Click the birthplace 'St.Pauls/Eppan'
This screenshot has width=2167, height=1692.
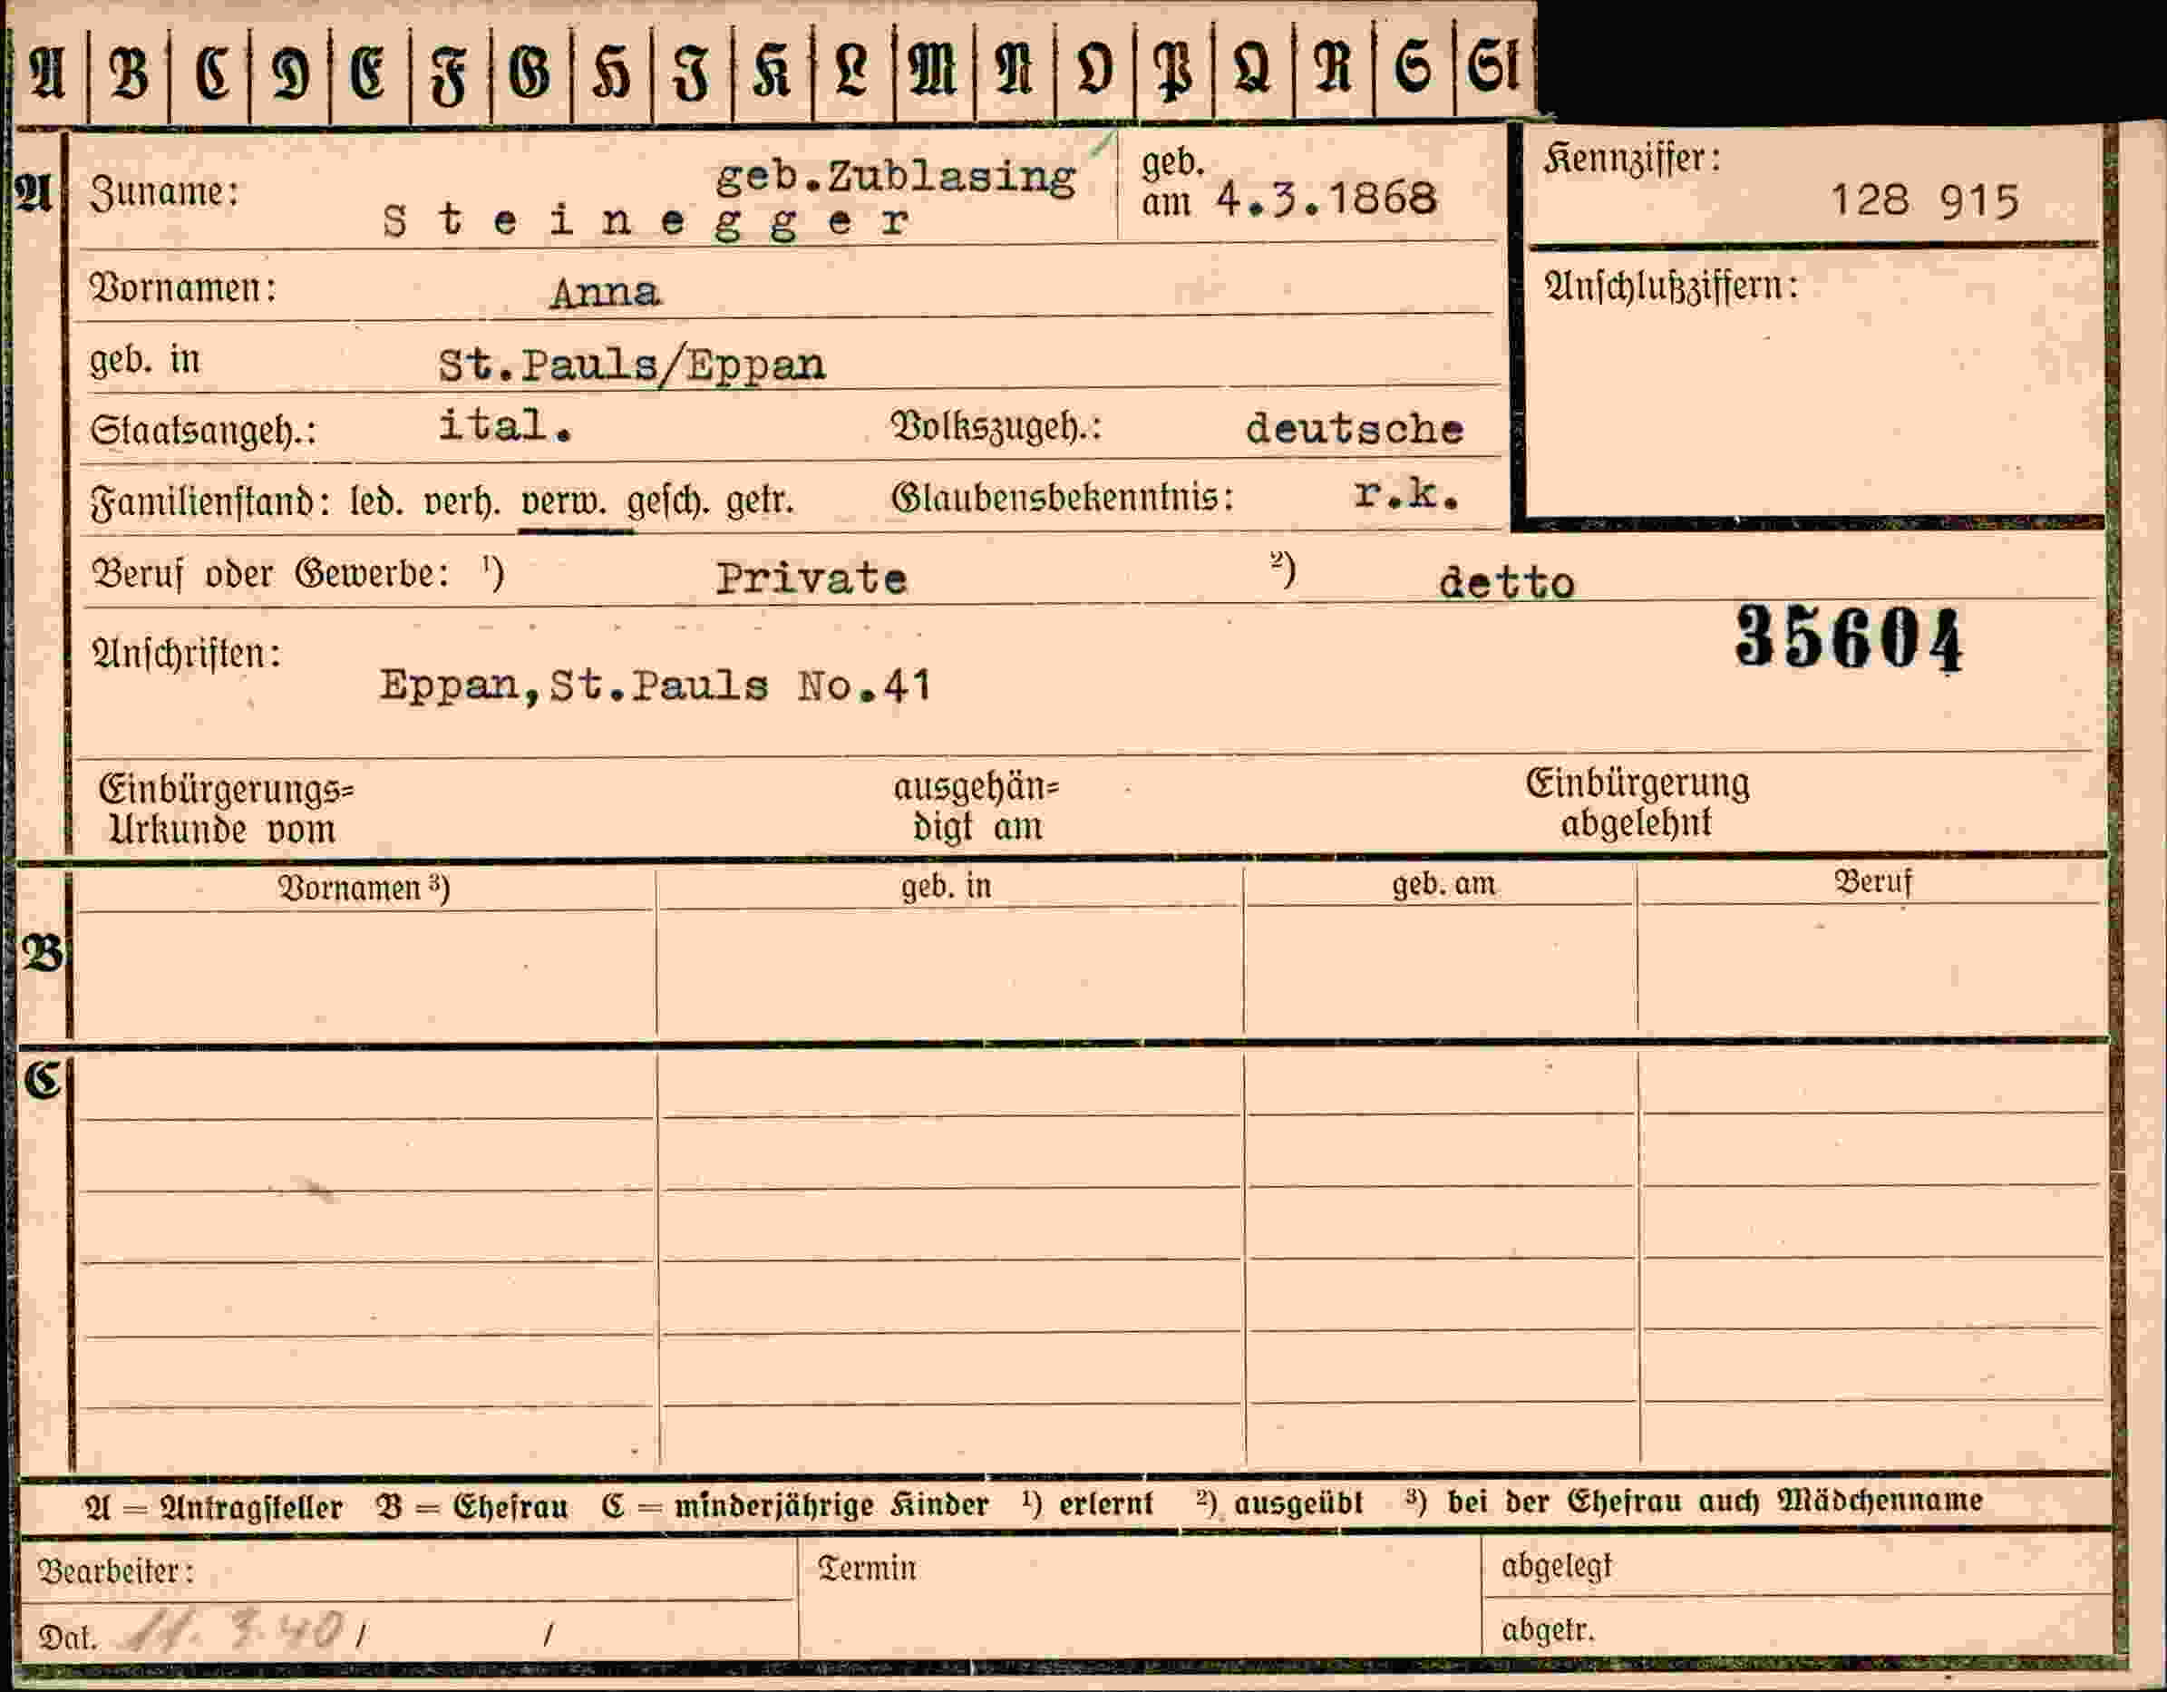tap(632, 366)
